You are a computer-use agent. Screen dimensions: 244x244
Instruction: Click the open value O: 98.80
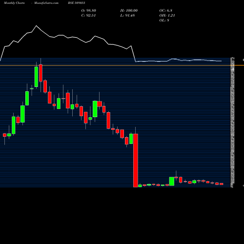89,11
